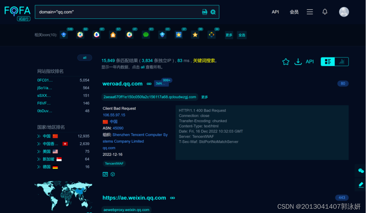Switch to list view toggle

[x=328, y=62]
